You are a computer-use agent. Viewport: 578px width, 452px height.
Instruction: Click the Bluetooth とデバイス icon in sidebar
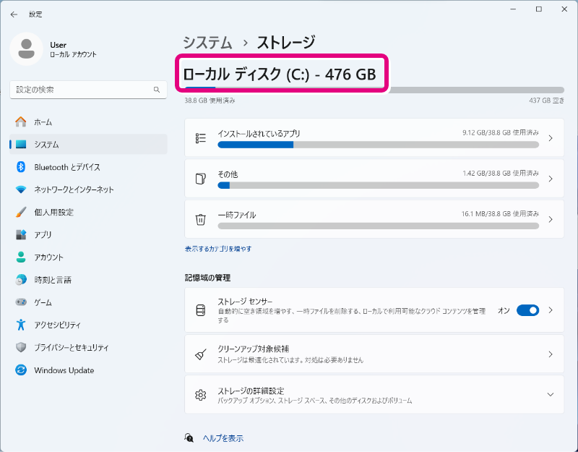21,167
